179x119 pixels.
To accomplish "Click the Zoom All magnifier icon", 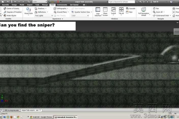I will point(154,12).
